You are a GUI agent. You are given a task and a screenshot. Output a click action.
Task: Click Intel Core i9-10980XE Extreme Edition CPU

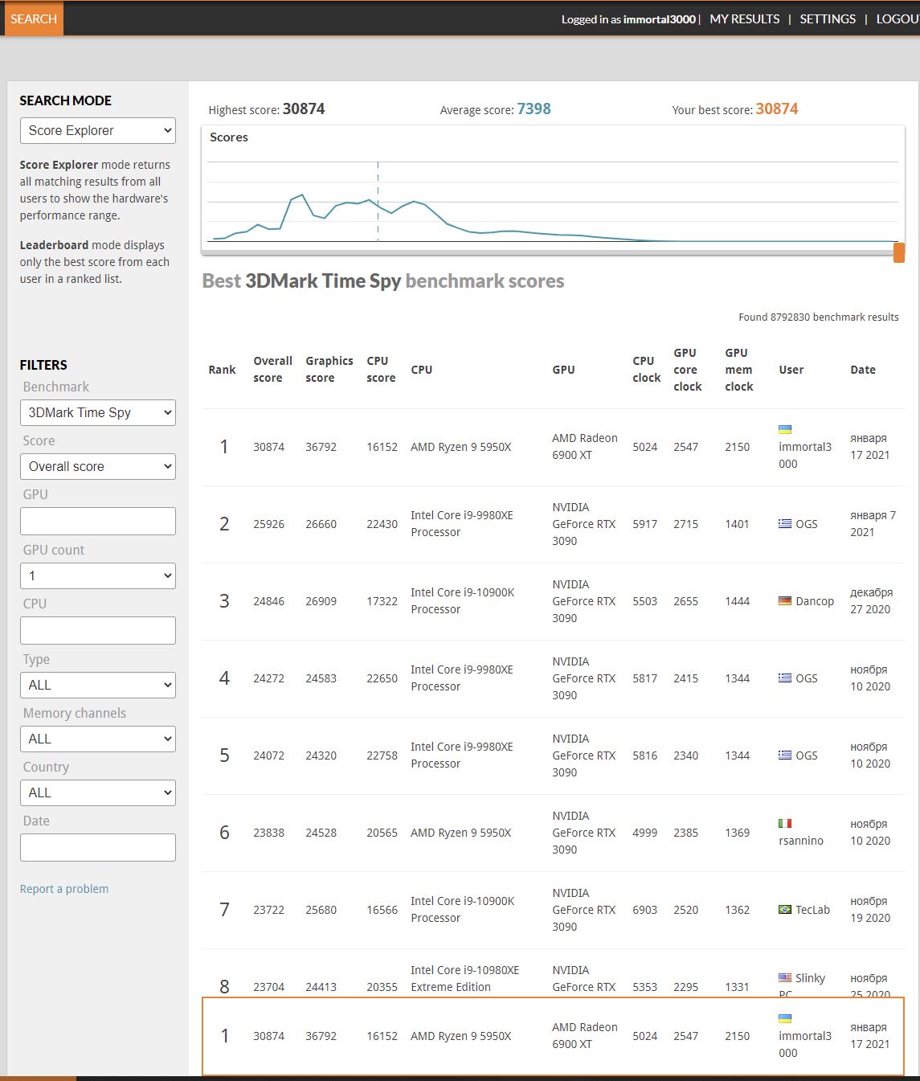(465, 978)
